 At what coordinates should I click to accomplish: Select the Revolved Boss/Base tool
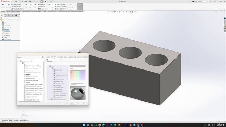tap(8, 6)
